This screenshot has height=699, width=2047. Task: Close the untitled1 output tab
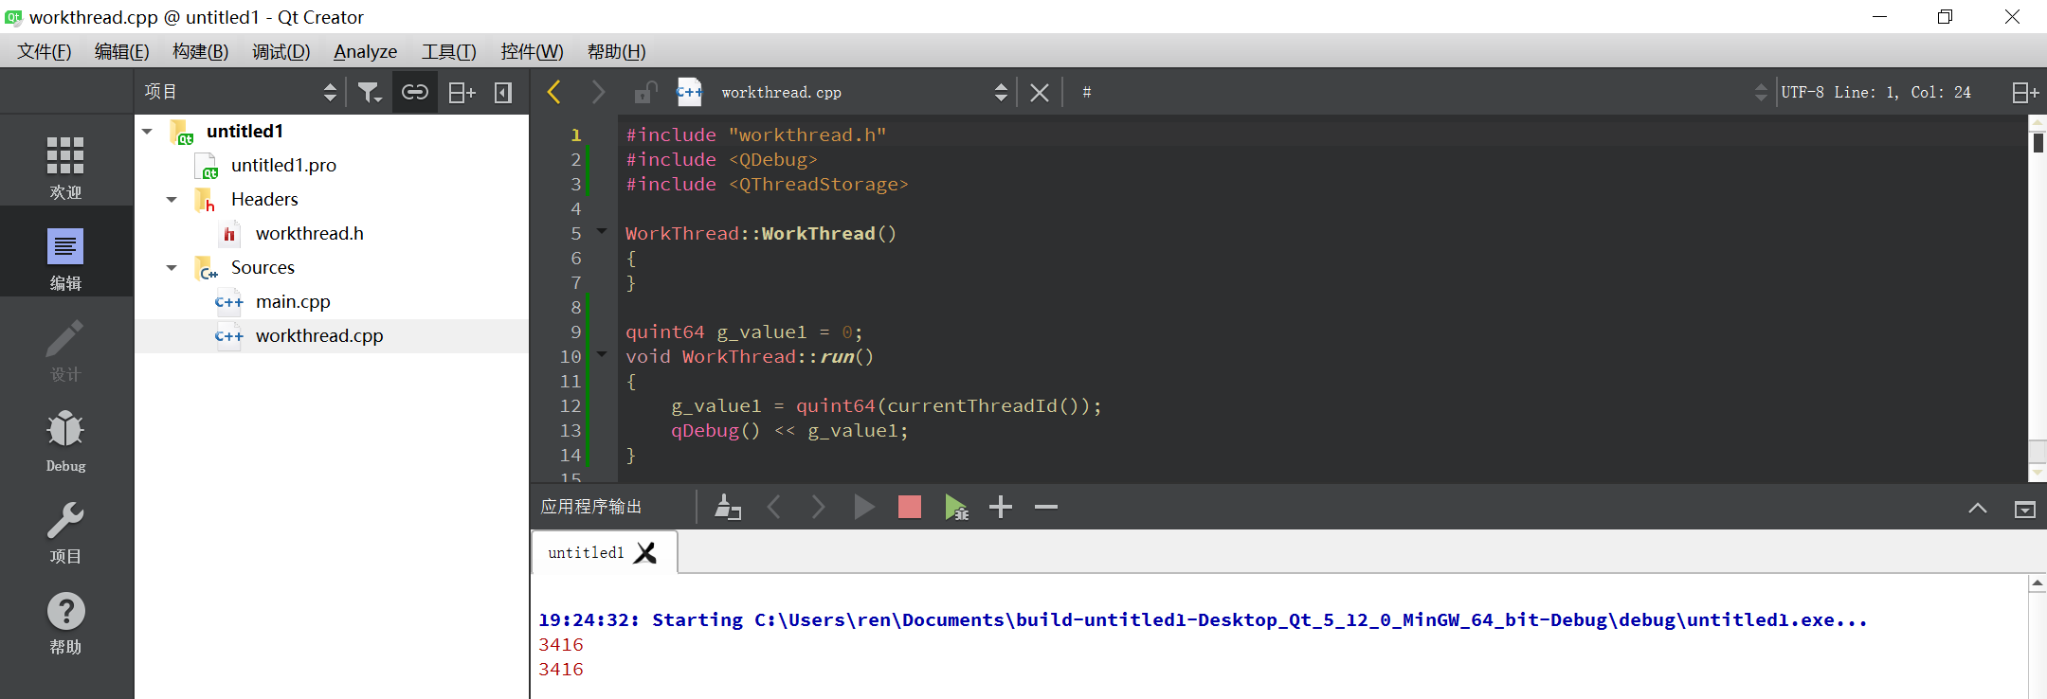point(645,552)
